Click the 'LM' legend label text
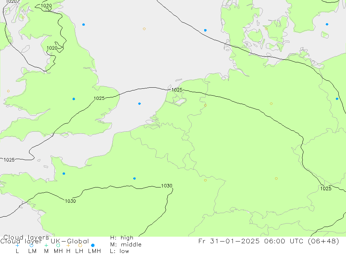346x254 pixels. pos(32,251)
